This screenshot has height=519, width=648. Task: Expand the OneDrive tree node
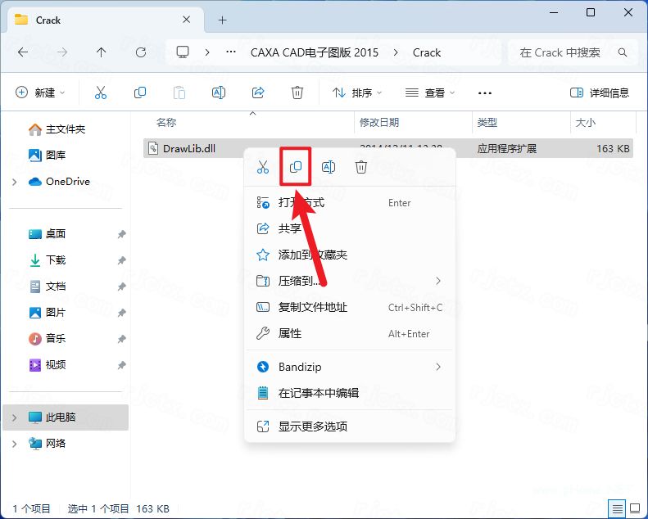pos(15,182)
